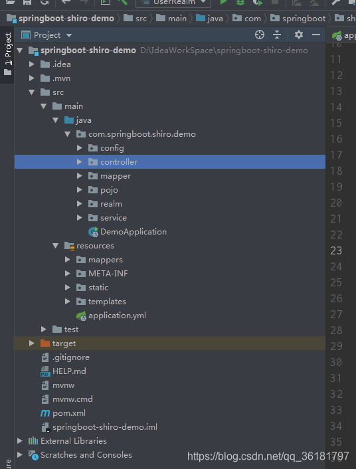Expand External Libraries node
The image size is (356, 469).
coord(20,441)
